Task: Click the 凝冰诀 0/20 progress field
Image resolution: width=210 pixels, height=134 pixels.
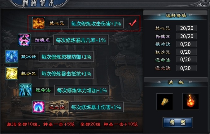Action: (186, 44)
